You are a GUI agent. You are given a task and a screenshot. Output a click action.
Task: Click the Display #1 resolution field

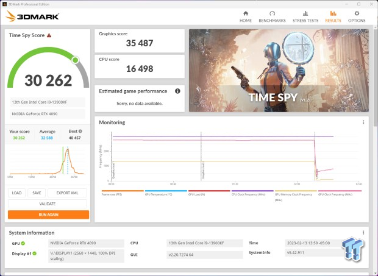click(86, 256)
